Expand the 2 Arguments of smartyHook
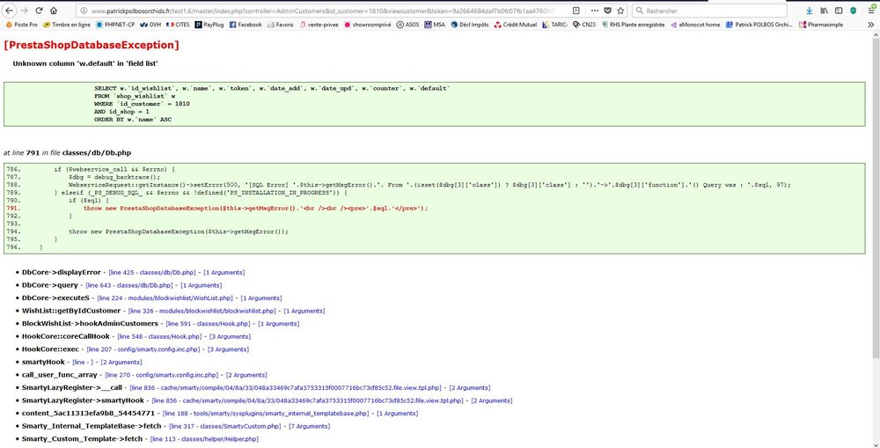Image resolution: width=880 pixels, height=448 pixels. [121, 362]
